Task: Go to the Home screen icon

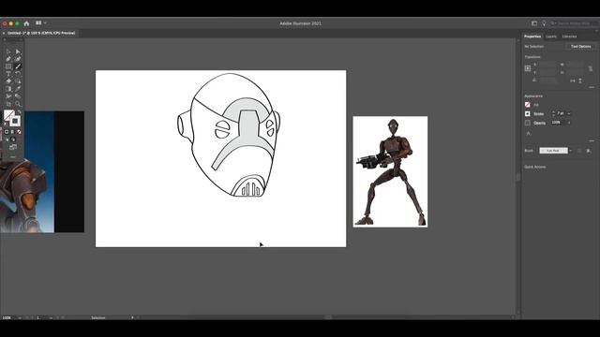Action: tap(26, 23)
